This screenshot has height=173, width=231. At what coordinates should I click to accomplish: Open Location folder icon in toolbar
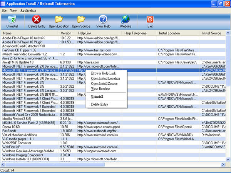(x=59, y=19)
